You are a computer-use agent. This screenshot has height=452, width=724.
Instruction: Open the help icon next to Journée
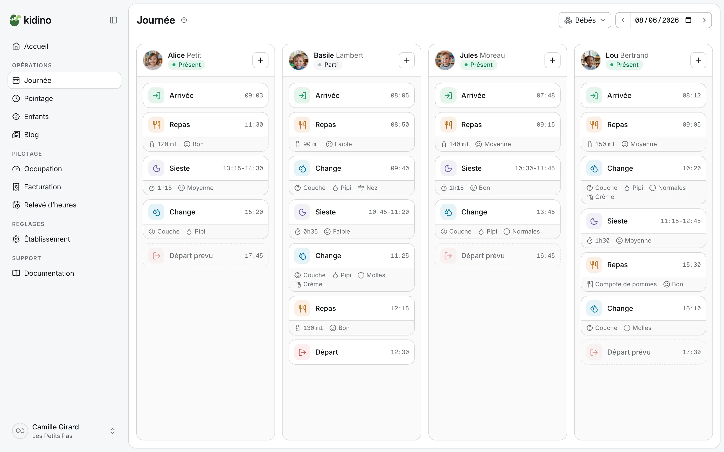(184, 20)
